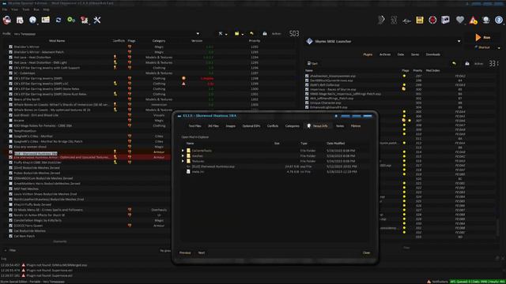Open the mod list tools dropdown with wrench icon
This screenshot has width=506, height=284.
coord(222,33)
